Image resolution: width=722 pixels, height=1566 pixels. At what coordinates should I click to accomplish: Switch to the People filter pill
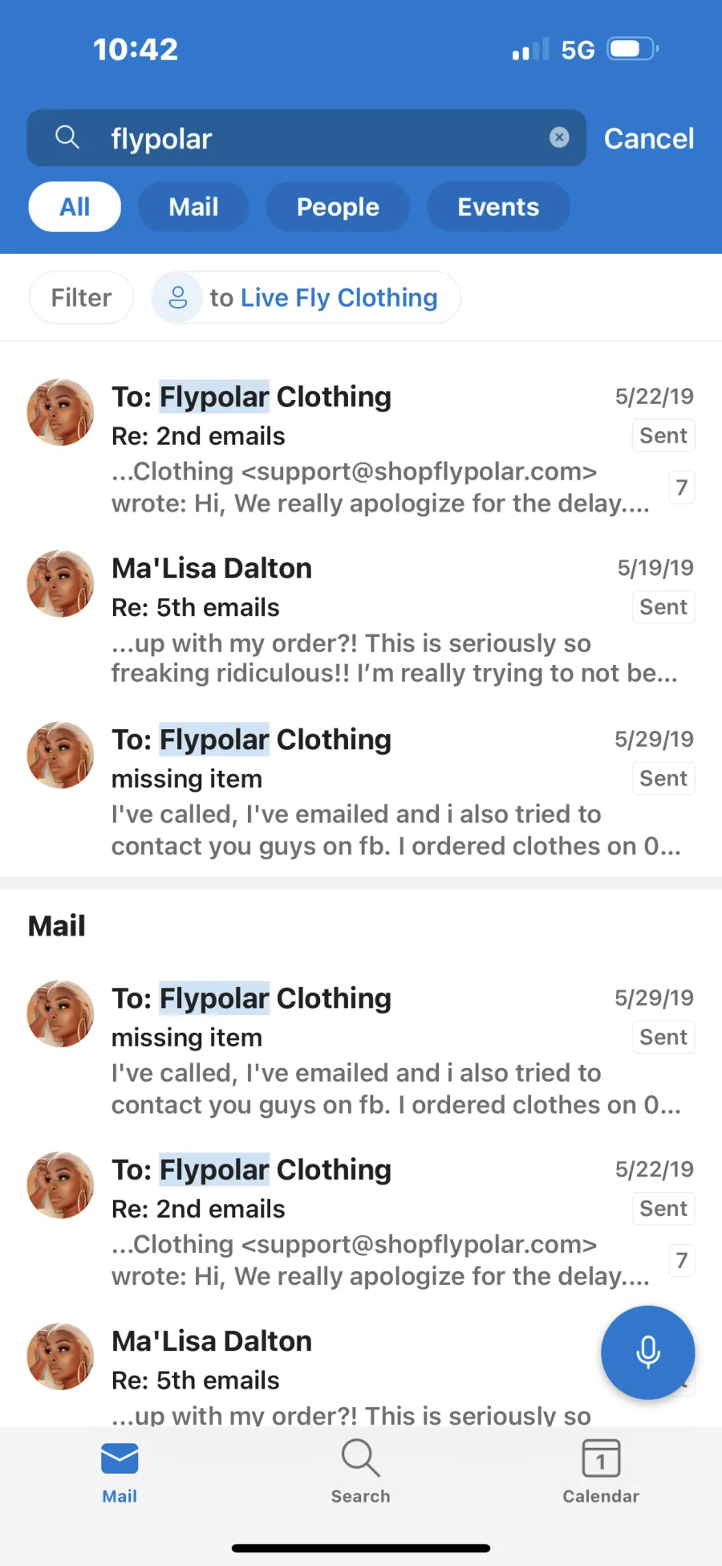(x=338, y=207)
